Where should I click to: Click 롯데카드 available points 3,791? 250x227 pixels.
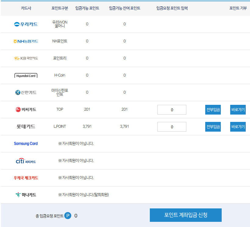tap(87, 126)
